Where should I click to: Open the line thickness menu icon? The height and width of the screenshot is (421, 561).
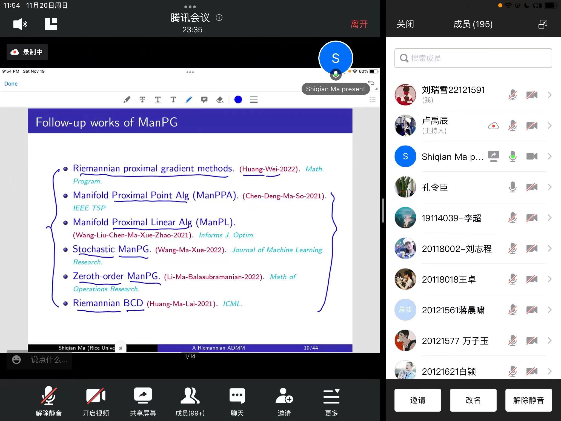pos(254,100)
